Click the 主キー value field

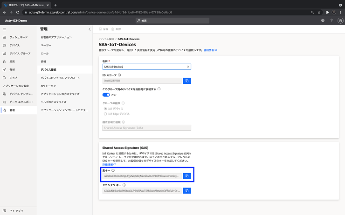[142, 176]
